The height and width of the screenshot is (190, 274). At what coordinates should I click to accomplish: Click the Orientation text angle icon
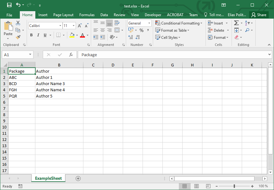click(x=112, y=37)
